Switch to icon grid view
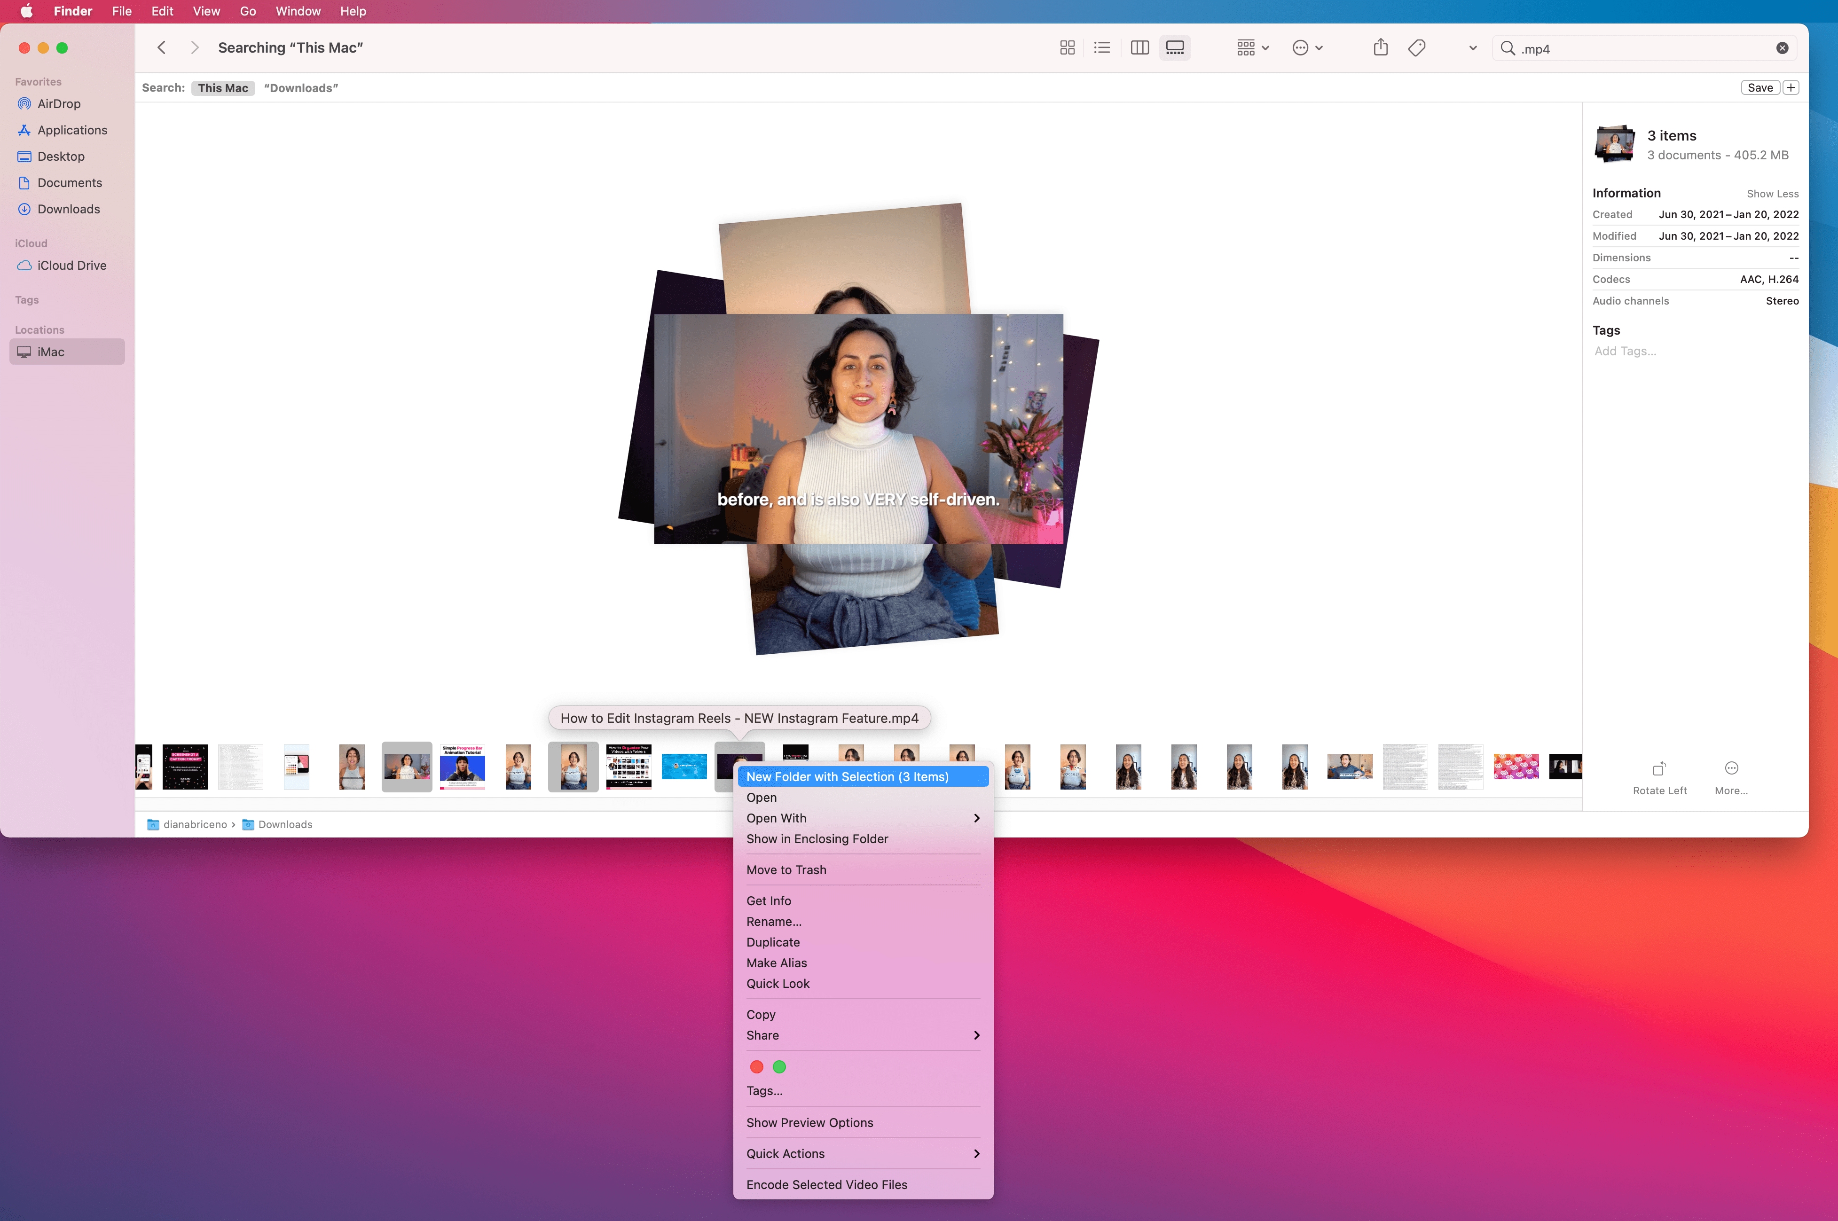 coord(1067,48)
